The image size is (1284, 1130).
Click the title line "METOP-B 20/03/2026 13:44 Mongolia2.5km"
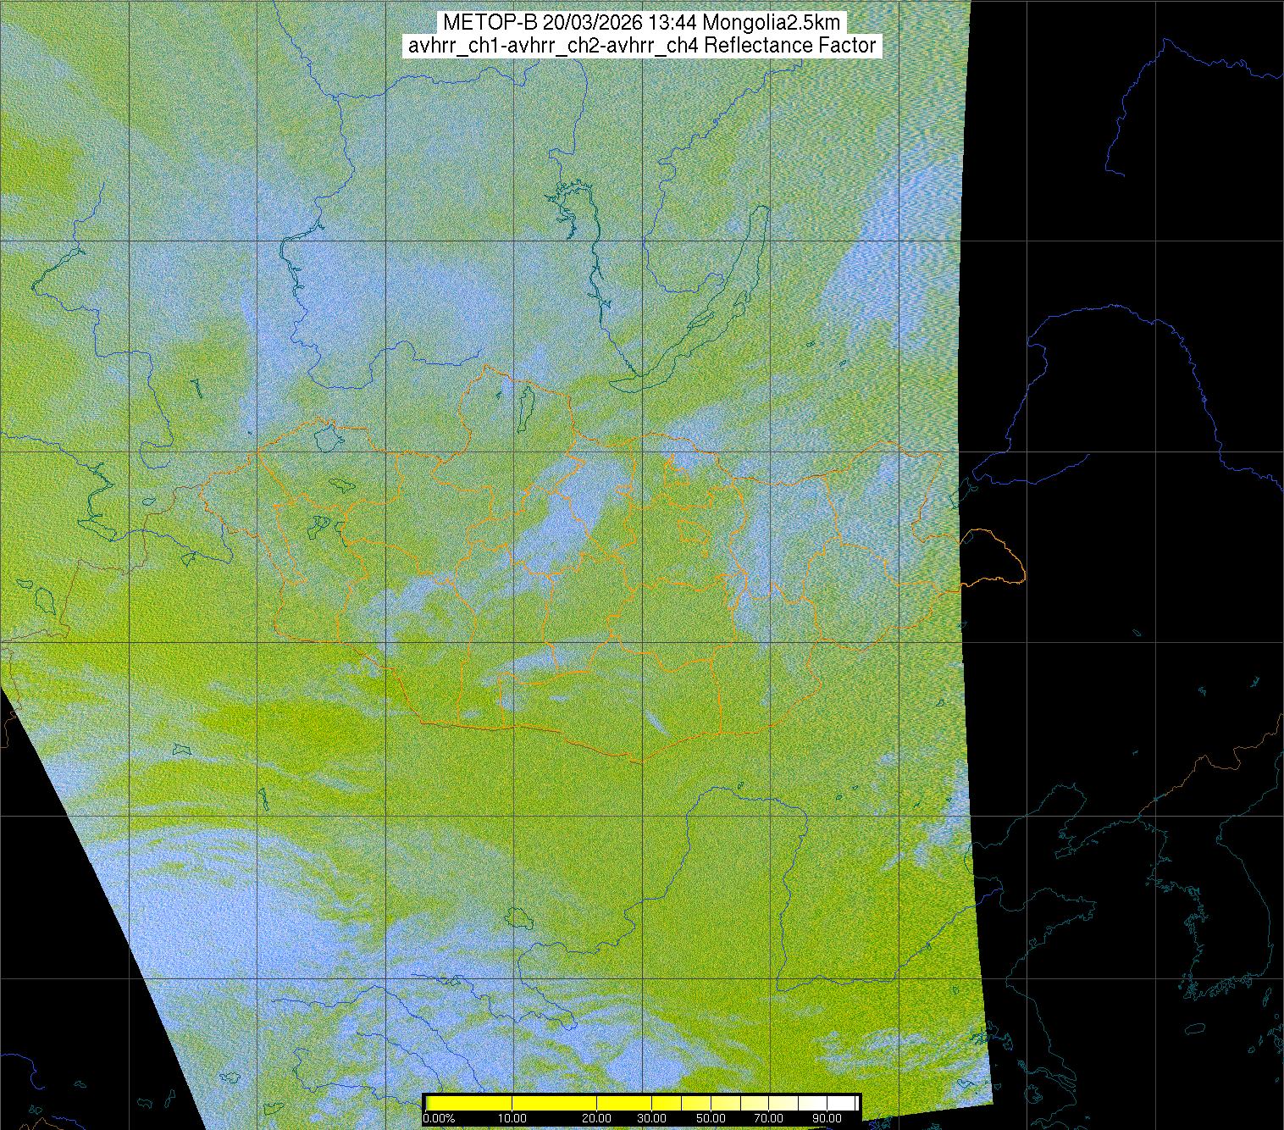(x=642, y=23)
